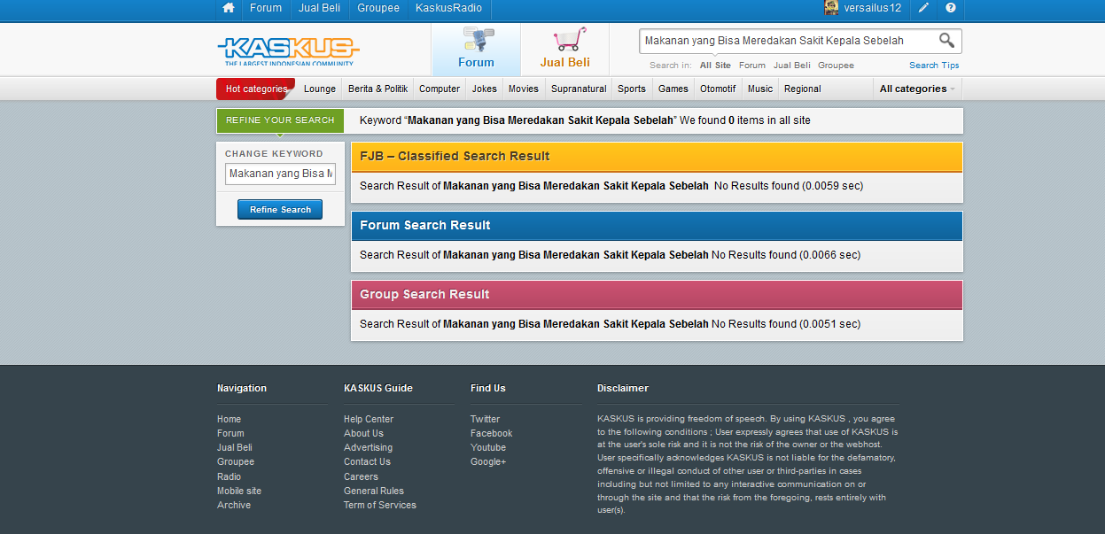Open the help question mark icon

point(951,8)
